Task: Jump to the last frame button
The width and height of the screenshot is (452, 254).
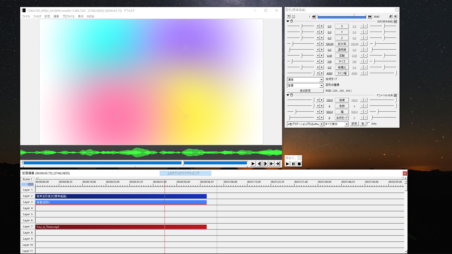Action: click(278, 163)
